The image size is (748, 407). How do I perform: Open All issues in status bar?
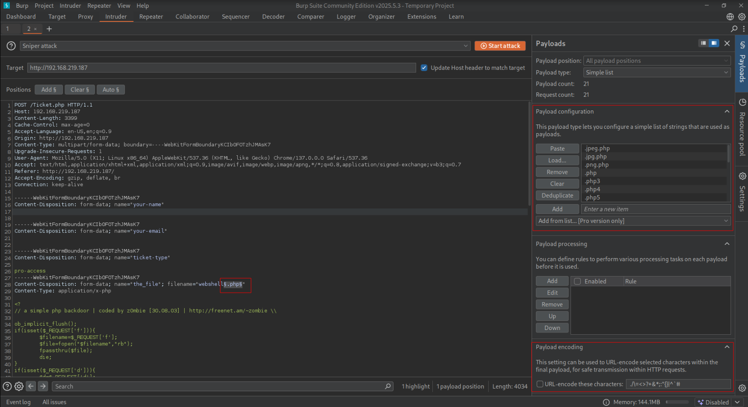click(54, 402)
